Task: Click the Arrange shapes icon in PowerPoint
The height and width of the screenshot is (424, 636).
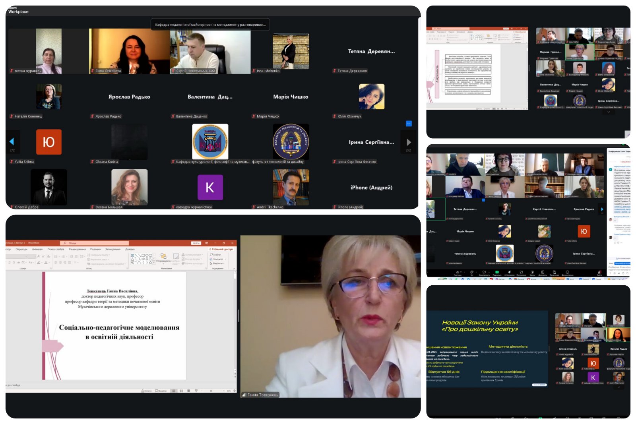Action: (x=163, y=256)
